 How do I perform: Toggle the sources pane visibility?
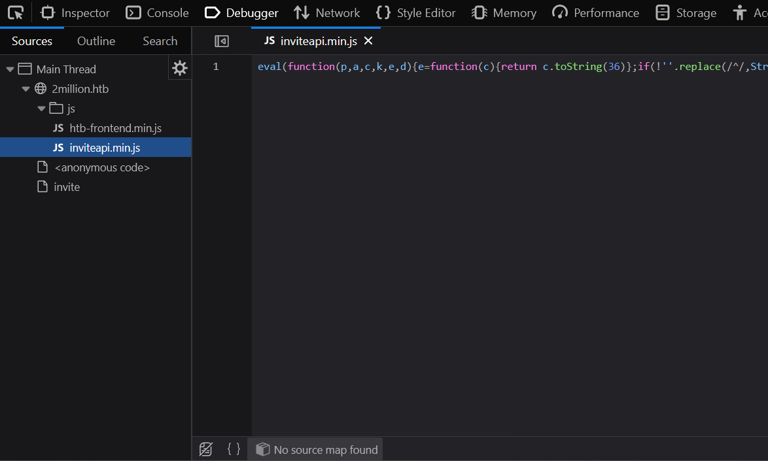point(221,41)
